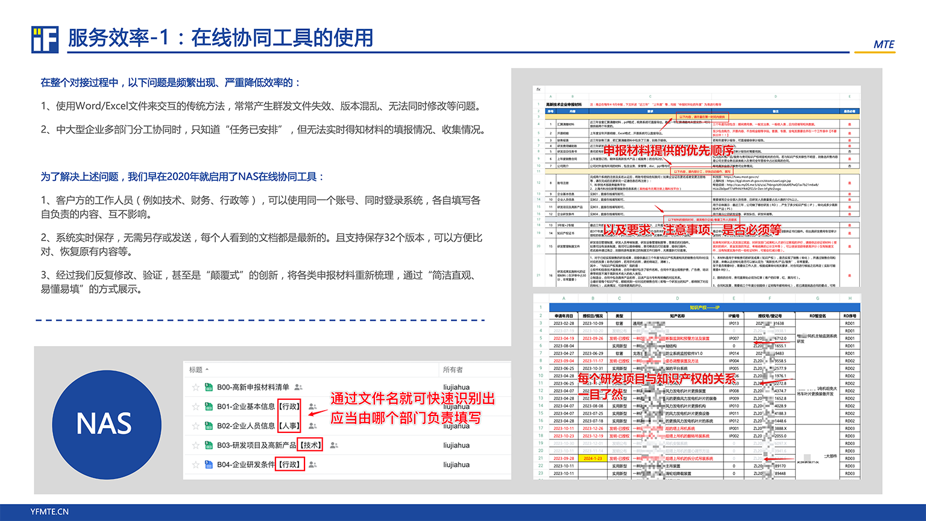Click the shared-users icon beside B00-高新申报材料清单
926x521 pixels.
click(x=298, y=387)
